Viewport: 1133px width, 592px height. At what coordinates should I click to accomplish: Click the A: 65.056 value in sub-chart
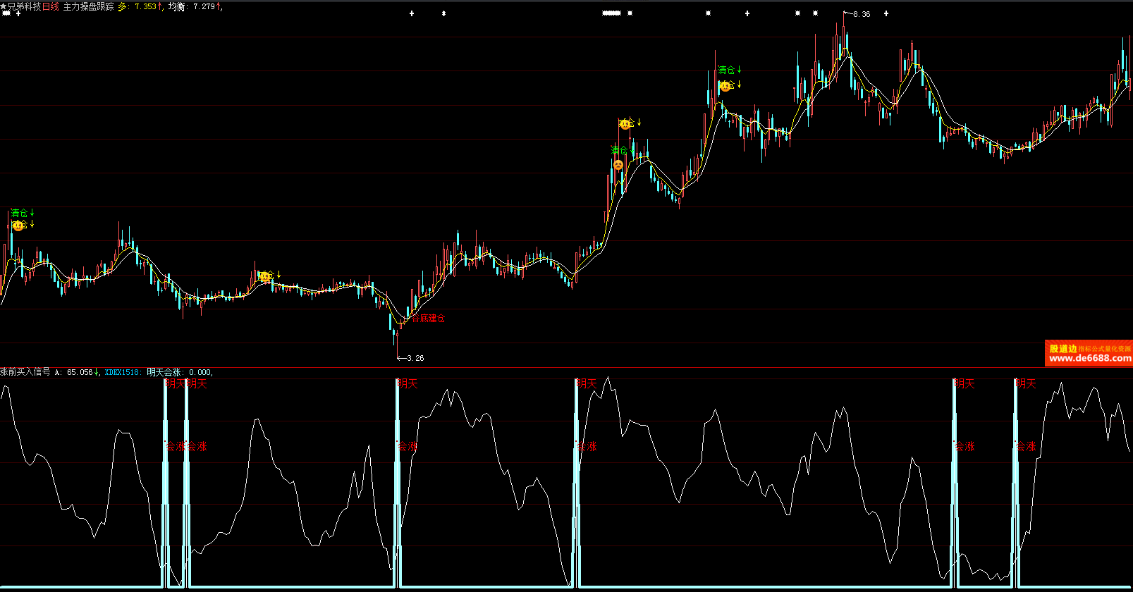pos(76,372)
